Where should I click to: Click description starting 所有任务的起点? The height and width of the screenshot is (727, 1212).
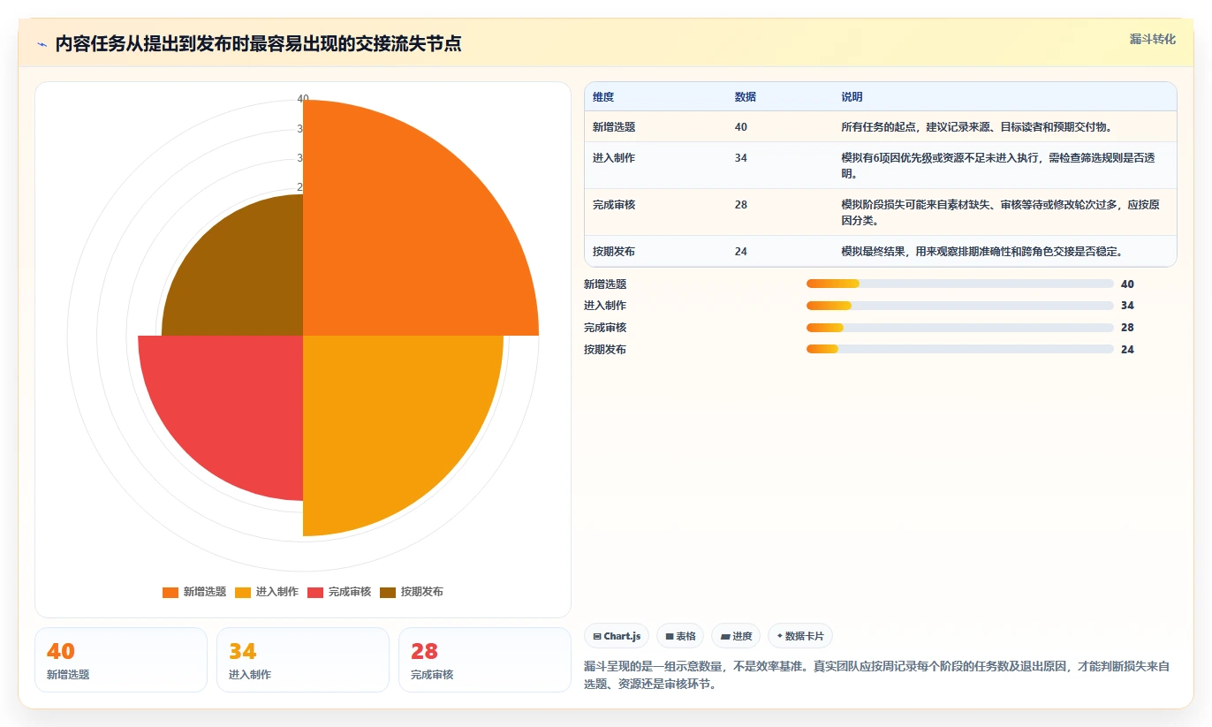pyautogui.click(x=977, y=127)
